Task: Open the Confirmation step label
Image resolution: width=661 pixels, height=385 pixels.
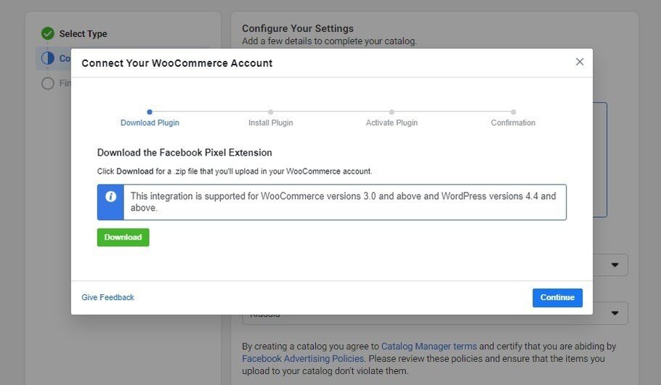Action: [513, 123]
